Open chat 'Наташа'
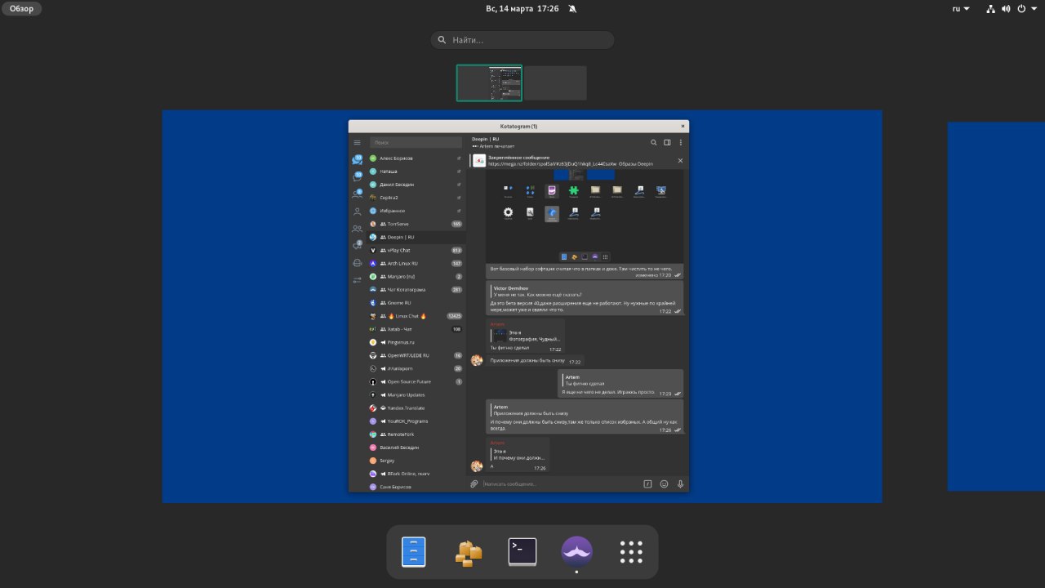This screenshot has width=1045, height=588. pos(416,171)
